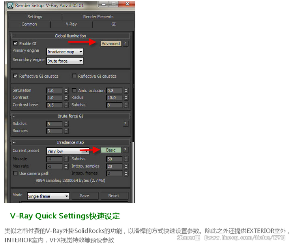Enable Use camera path checkbox
This screenshot has width=296, height=244.
pos(15,173)
